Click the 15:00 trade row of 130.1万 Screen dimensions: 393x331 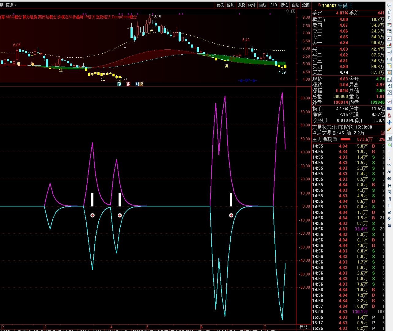tap(348, 312)
